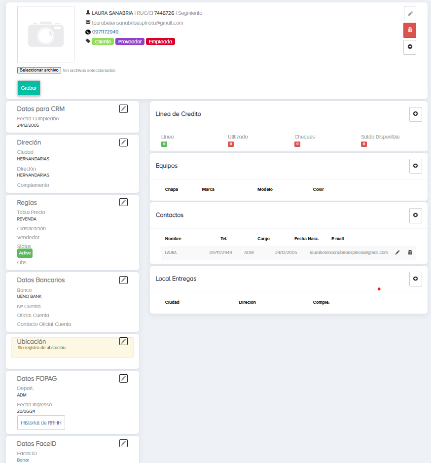Click the pencil edit icon in header
This screenshot has width=431, height=463.
(410, 14)
